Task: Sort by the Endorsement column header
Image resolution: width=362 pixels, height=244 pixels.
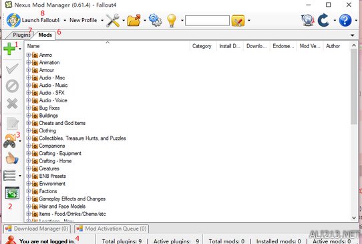Action: [283, 46]
